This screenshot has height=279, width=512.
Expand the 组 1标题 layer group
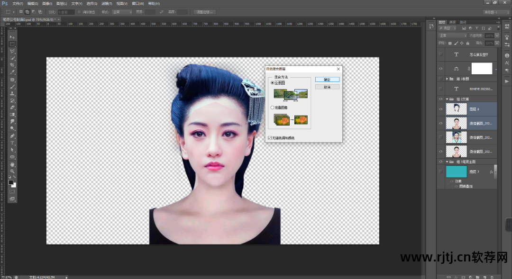(x=447, y=79)
